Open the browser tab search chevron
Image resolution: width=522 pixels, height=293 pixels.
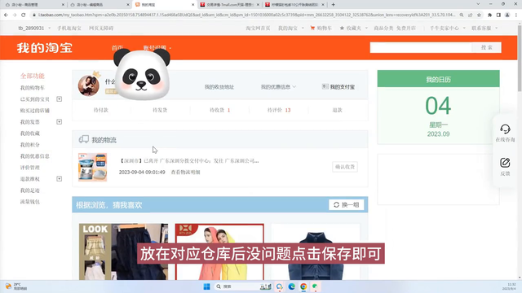click(479, 4)
